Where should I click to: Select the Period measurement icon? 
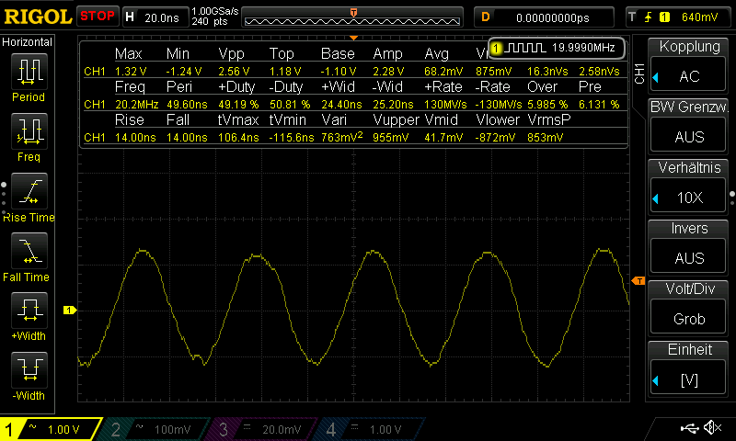tap(29, 72)
